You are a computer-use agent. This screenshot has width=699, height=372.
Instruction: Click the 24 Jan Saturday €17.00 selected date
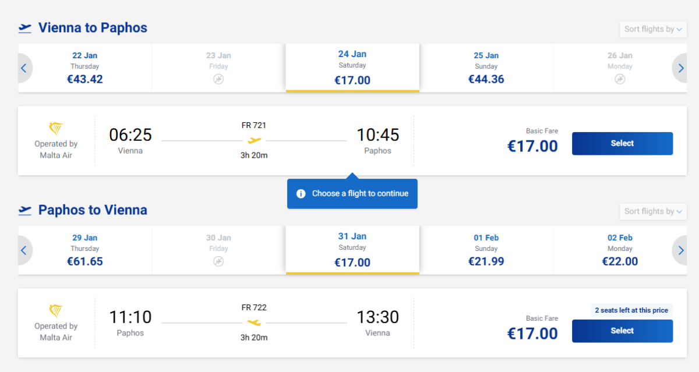[352, 68]
